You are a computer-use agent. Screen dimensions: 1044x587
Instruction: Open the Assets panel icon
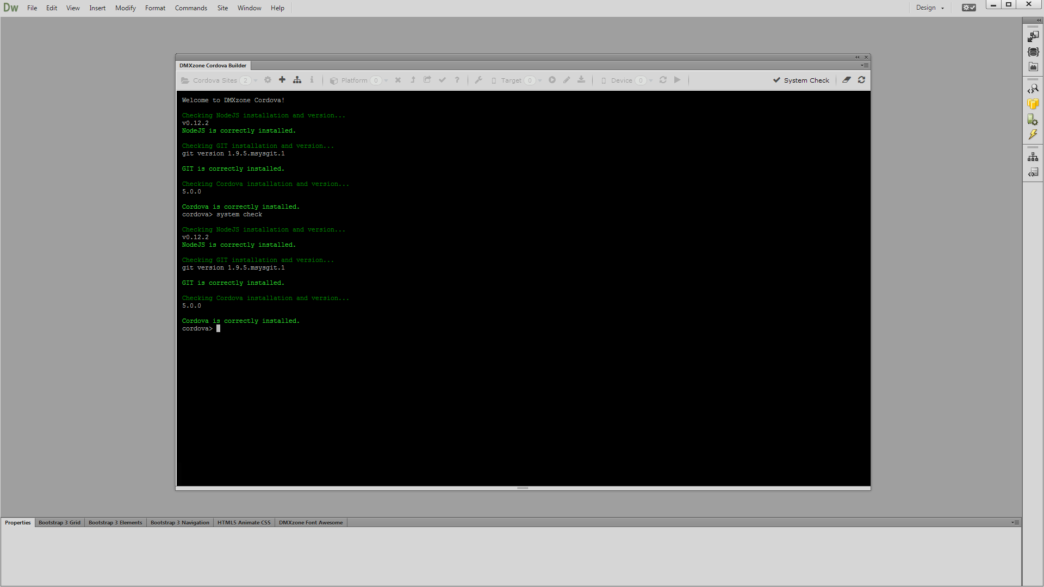(x=1033, y=67)
